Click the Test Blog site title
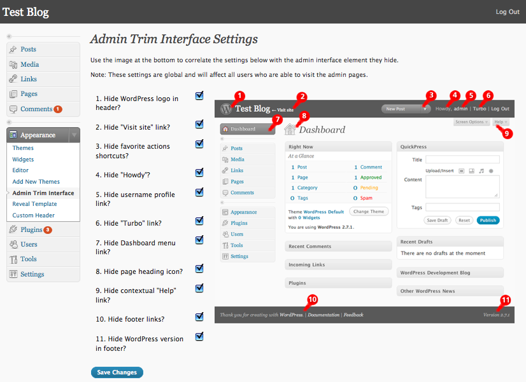Screen dimensions: 526x382 [x=26, y=12]
